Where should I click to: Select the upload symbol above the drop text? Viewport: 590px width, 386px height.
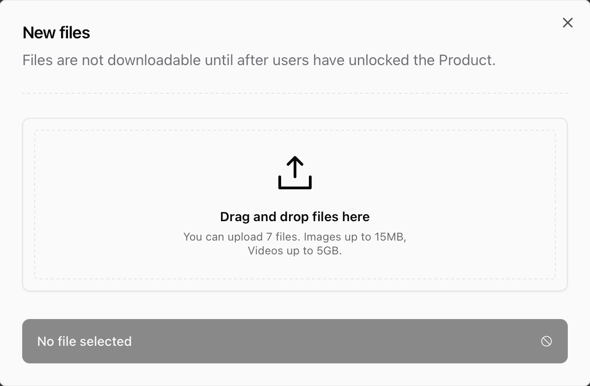pos(295,173)
